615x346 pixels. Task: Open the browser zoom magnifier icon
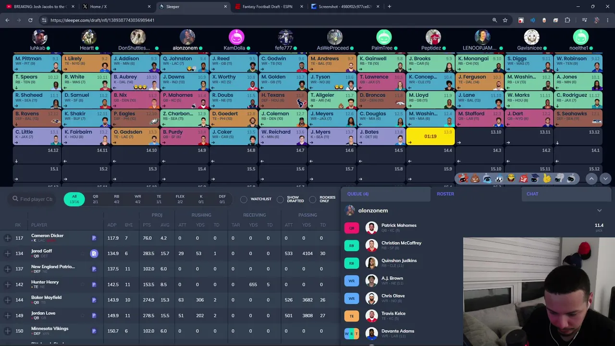(x=494, y=20)
